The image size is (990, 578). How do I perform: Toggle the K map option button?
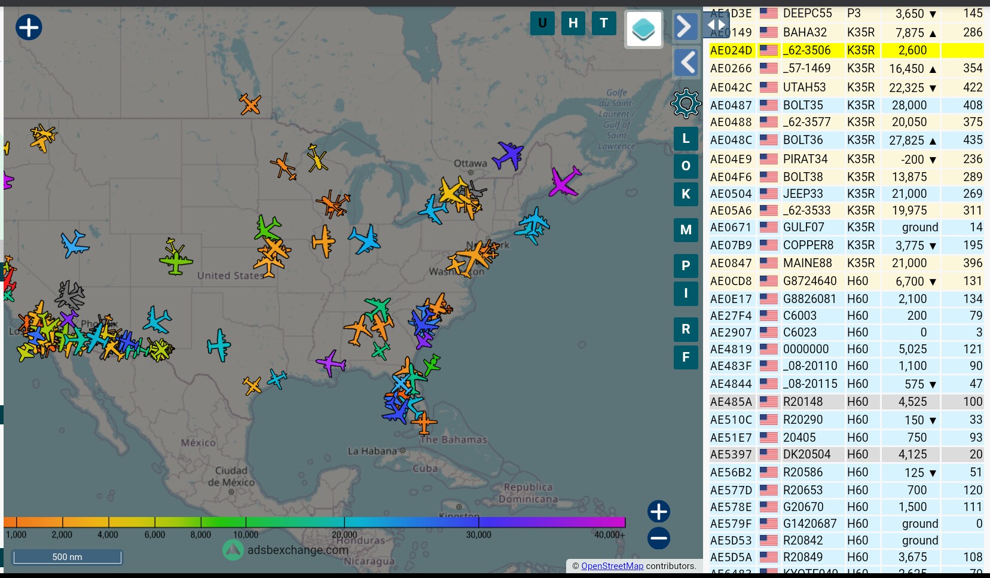(686, 194)
